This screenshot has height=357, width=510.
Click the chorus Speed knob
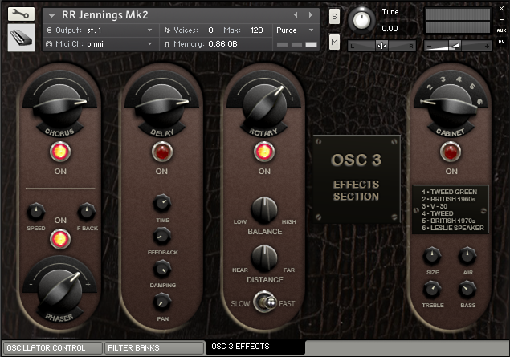pyautogui.click(x=36, y=212)
